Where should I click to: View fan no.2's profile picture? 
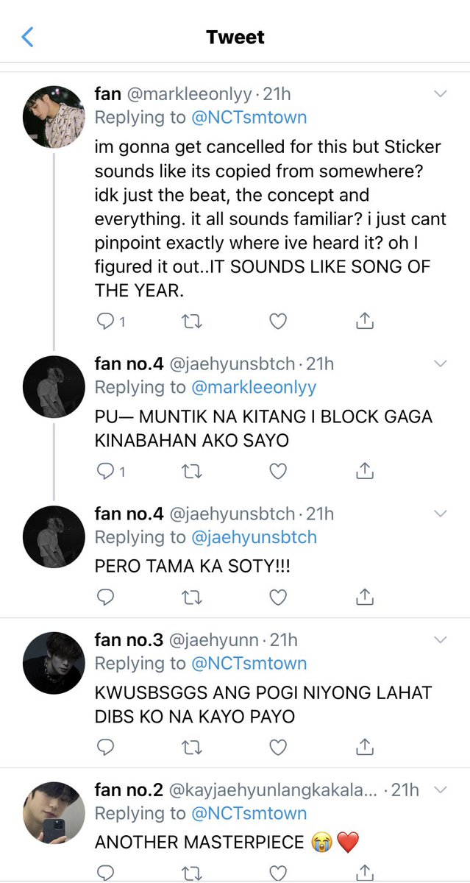coord(54,814)
